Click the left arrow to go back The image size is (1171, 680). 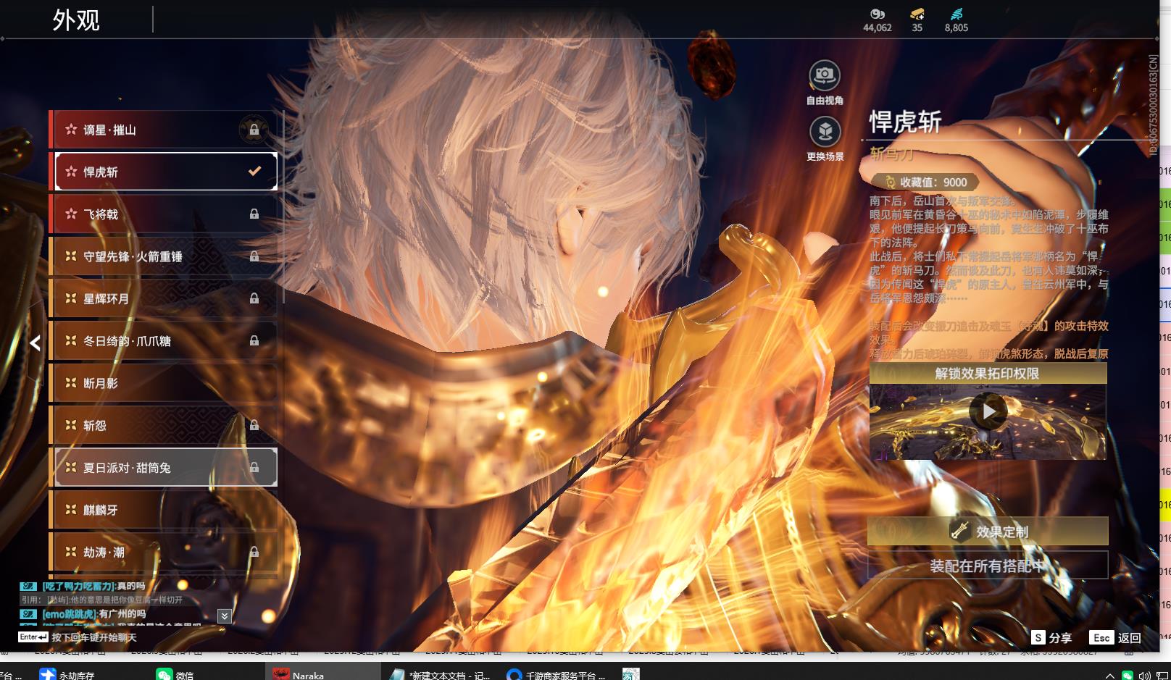[35, 343]
